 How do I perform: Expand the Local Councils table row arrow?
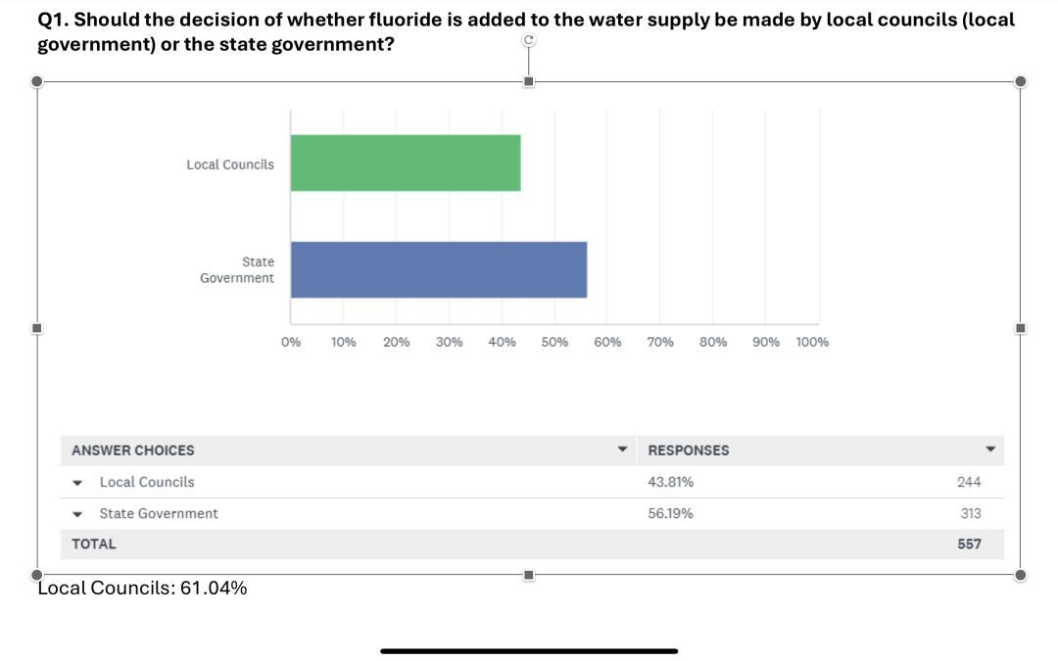coord(77,483)
